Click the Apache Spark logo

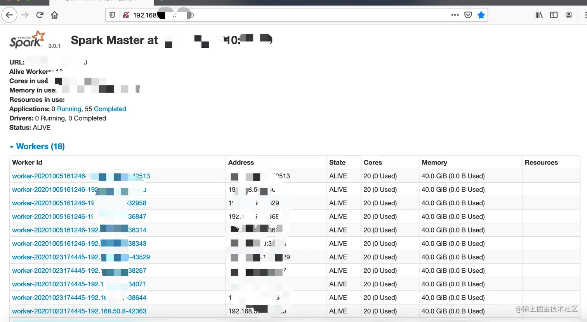[27, 40]
